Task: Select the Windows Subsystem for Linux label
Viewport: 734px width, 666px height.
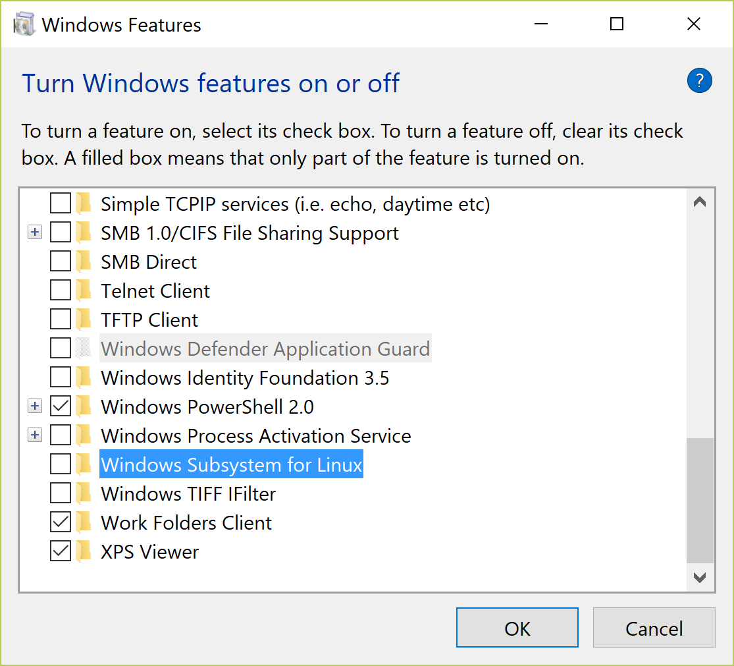Action: (231, 464)
